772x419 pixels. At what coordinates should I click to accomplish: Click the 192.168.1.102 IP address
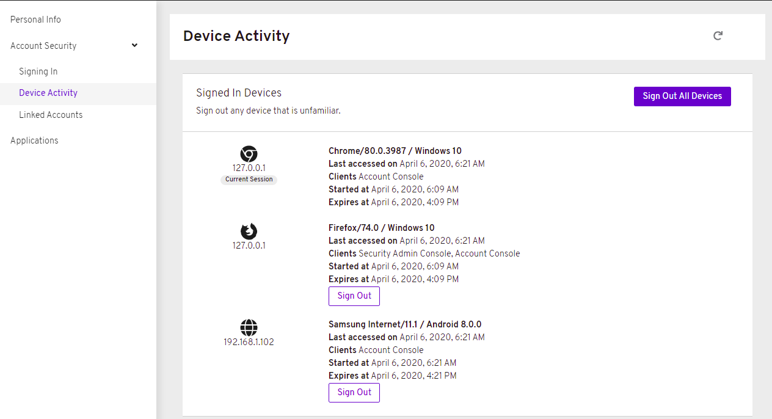coord(249,342)
